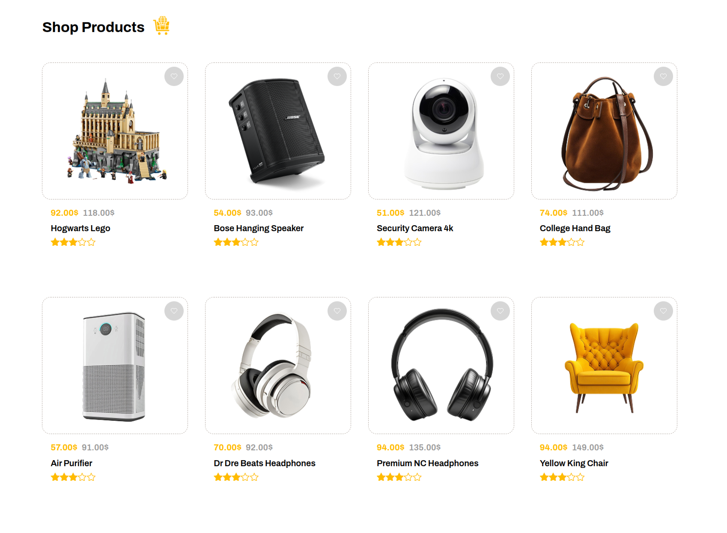The image size is (727, 533).
Task: Favorite the Premium NC Headphones
Action: click(500, 311)
